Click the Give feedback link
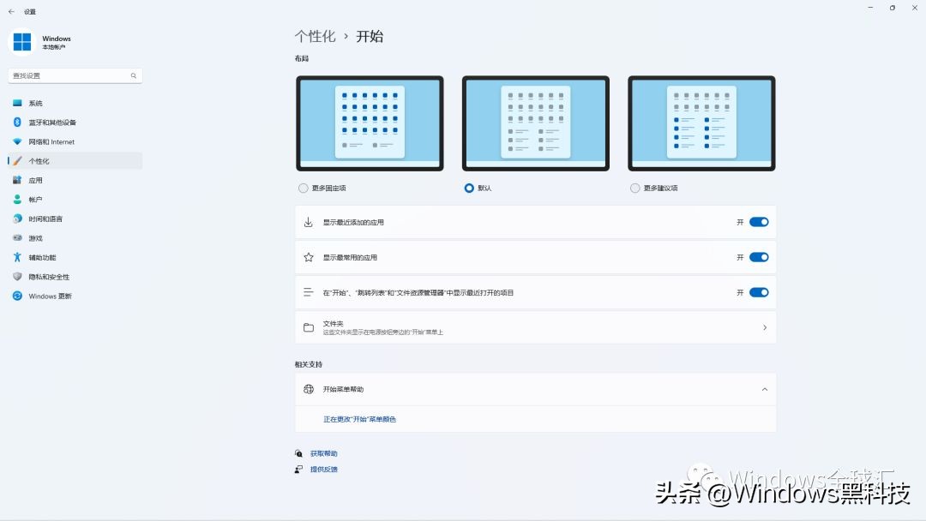This screenshot has width=926, height=521. click(x=324, y=469)
